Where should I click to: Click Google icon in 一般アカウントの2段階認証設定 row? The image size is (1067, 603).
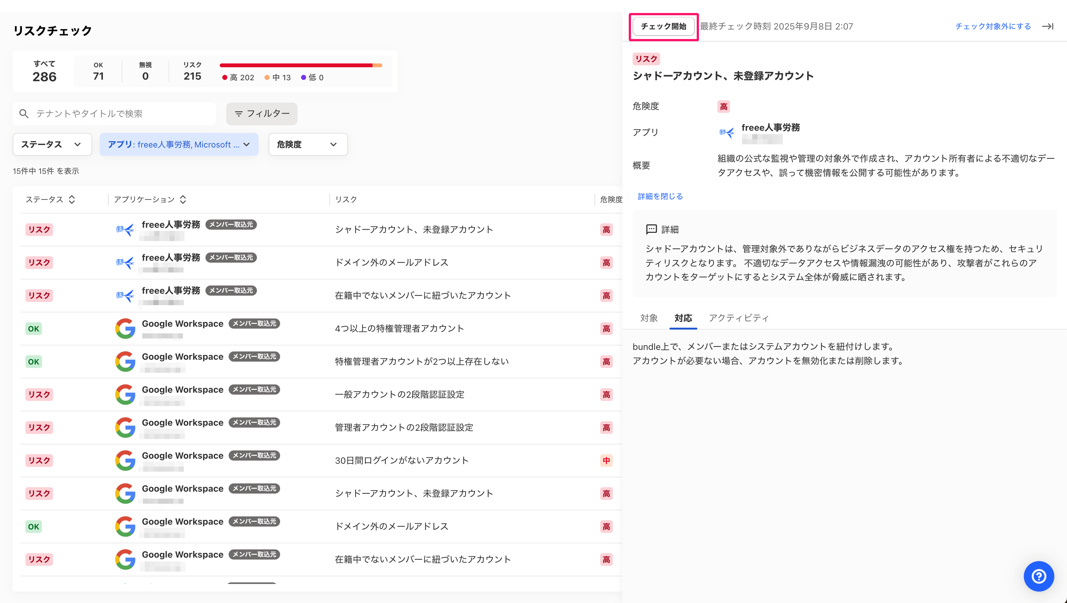[x=125, y=394]
